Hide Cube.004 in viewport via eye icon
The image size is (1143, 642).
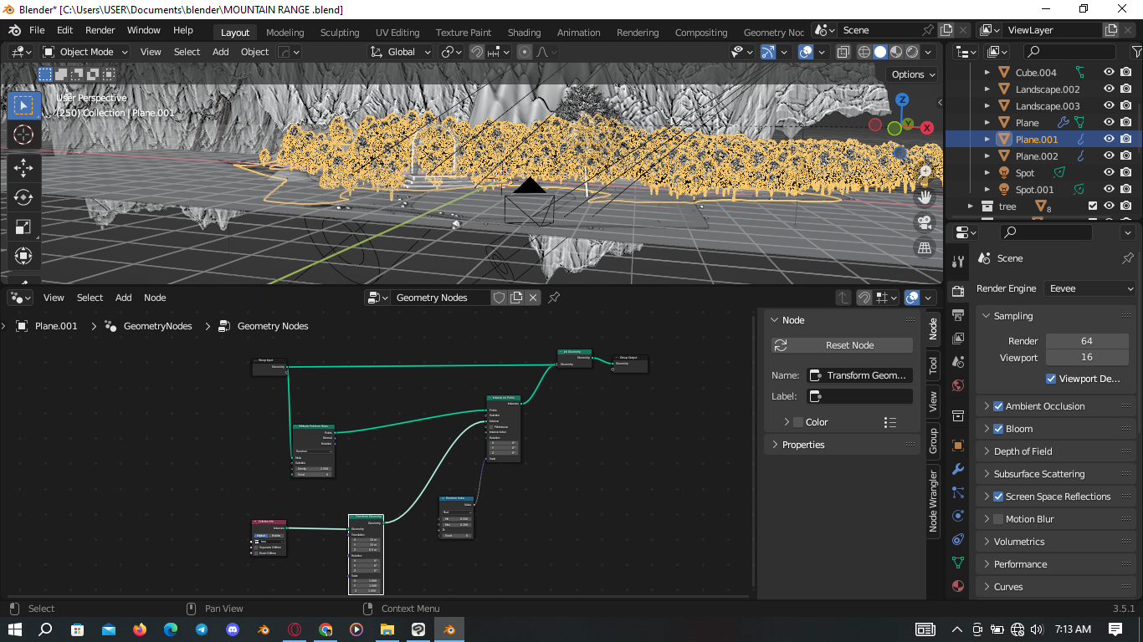coord(1109,73)
